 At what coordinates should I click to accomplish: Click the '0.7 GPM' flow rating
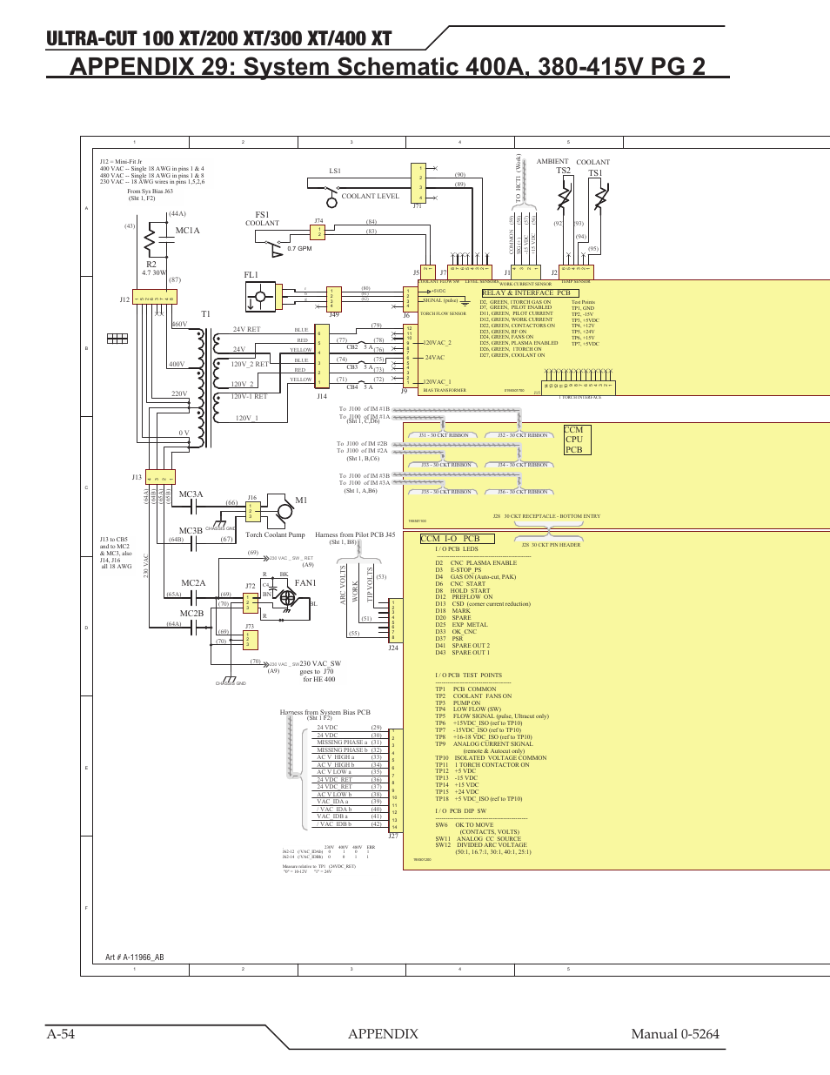click(299, 249)
